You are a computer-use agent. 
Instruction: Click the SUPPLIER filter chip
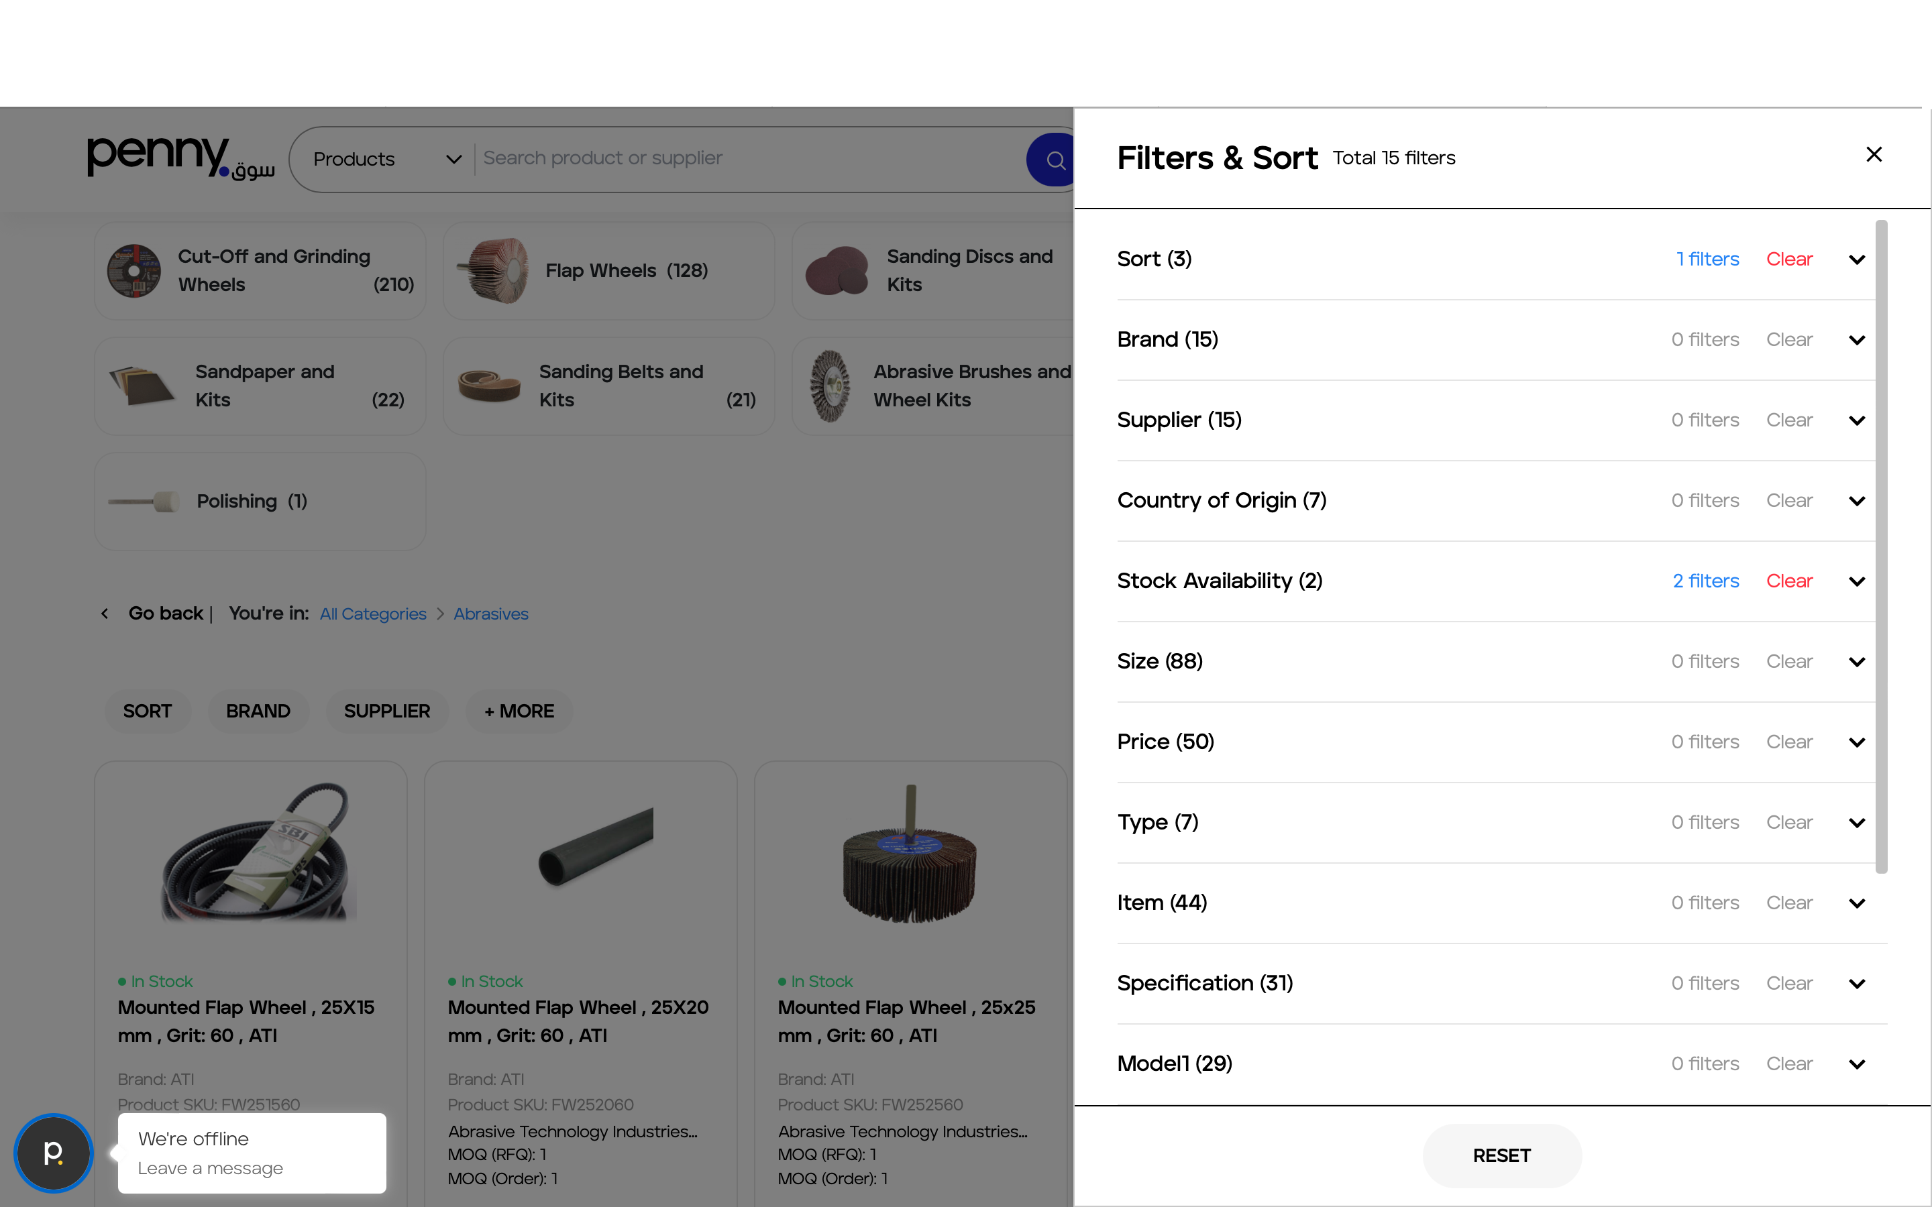tap(387, 711)
